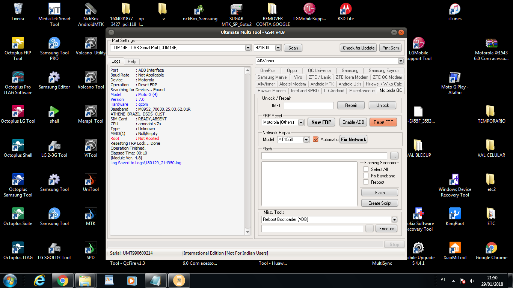Launch RSD Lite desktop shortcut

tap(346, 12)
